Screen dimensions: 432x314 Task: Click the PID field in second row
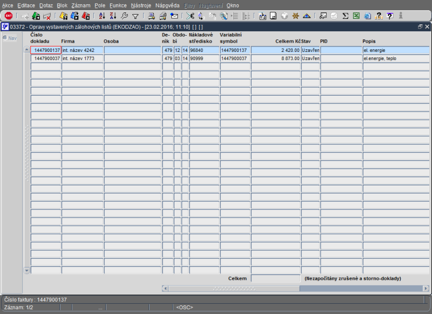pyautogui.click(x=341, y=58)
